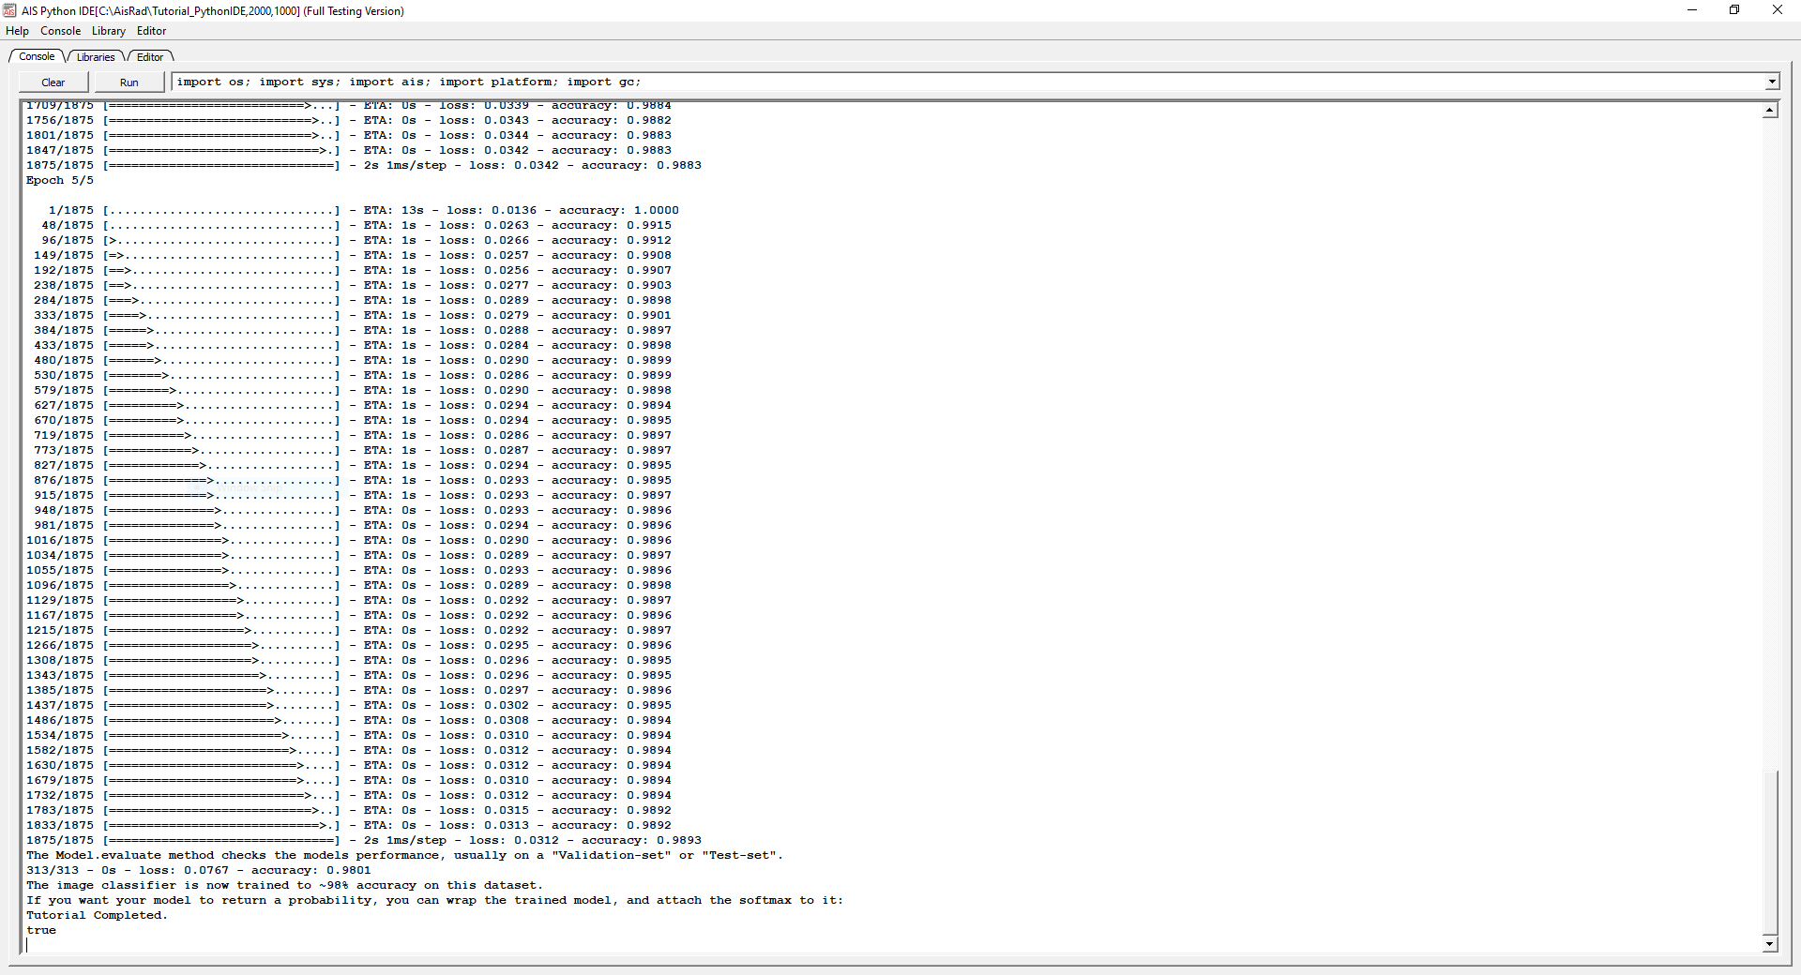Click the scrollbar down arrow icon
This screenshot has height=975, width=1801.
click(1769, 945)
